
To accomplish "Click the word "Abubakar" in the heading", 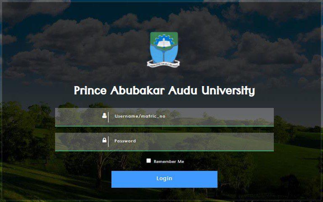I will (138, 90).
